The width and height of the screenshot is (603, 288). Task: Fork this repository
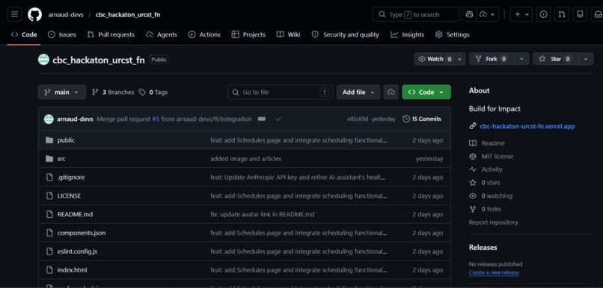pyautogui.click(x=491, y=59)
